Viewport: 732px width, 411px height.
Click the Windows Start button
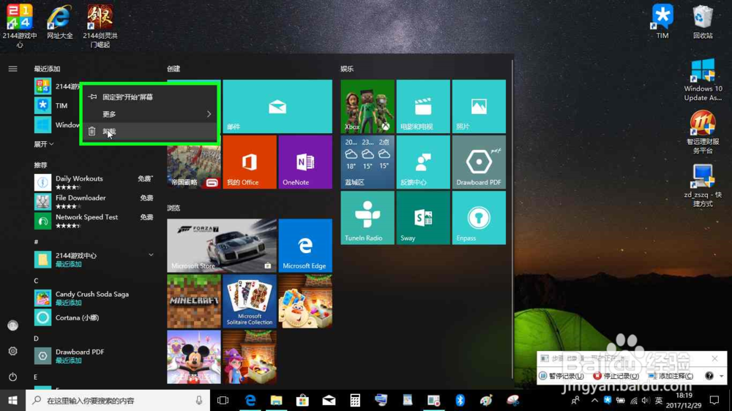(x=12, y=400)
